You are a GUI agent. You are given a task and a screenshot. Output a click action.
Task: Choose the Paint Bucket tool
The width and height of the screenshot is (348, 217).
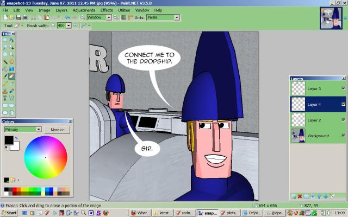coord(5,69)
